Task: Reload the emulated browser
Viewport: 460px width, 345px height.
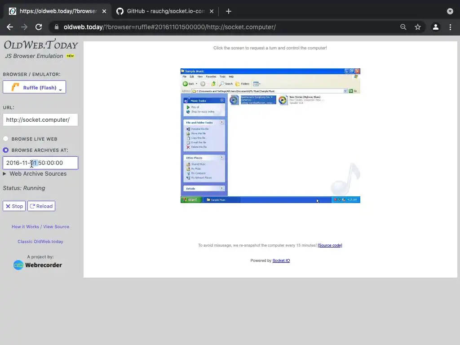Action: [41, 206]
